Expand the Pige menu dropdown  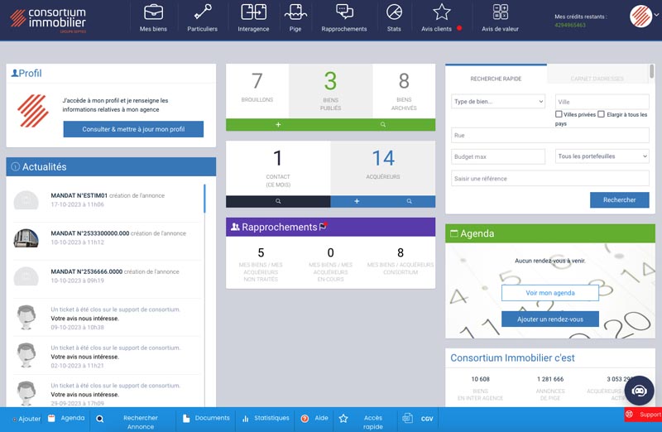(295, 12)
